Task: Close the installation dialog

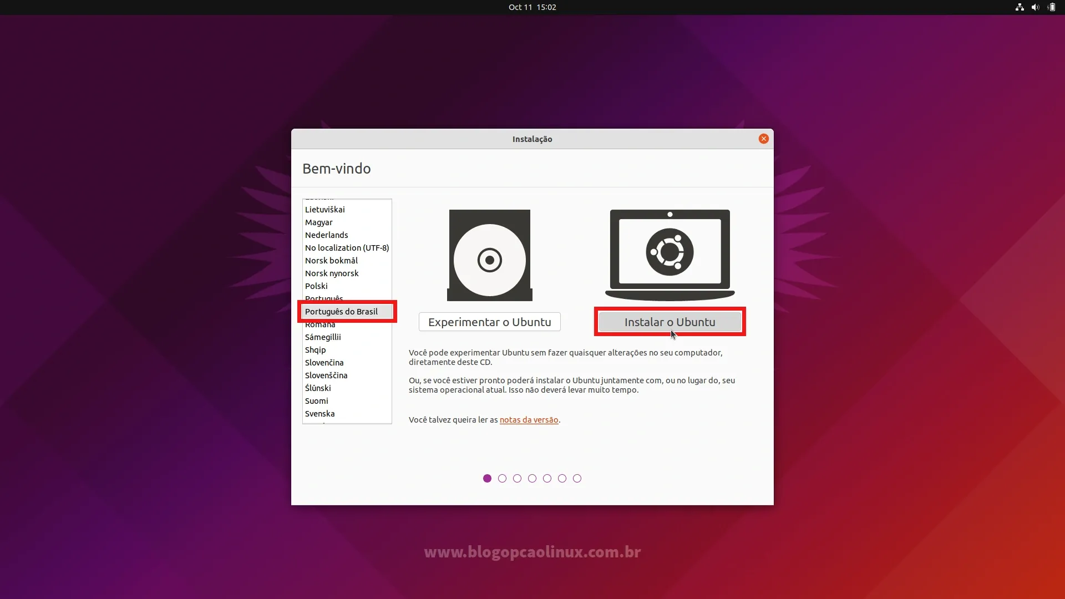Action: point(764,139)
